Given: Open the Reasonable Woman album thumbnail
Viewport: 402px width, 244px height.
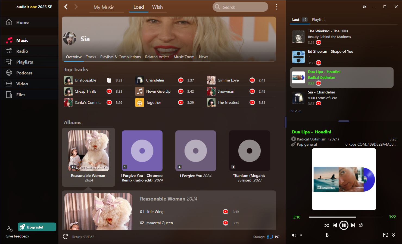Looking at the screenshot, I should tap(88, 151).
